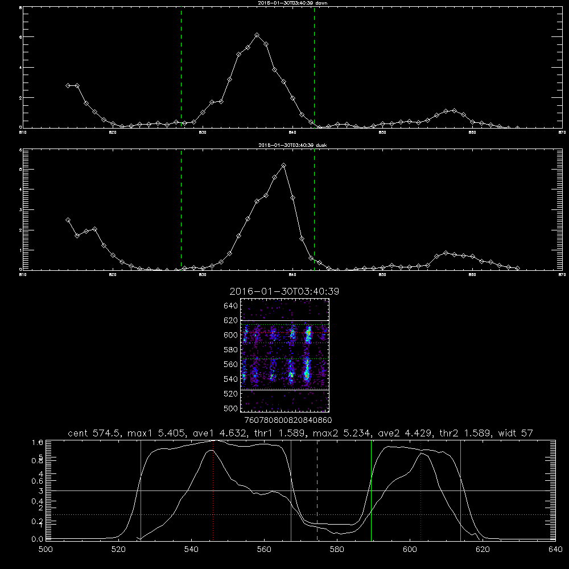Select the 2016-01-30T03:40:39 heading above the spectrogram image

click(x=284, y=291)
